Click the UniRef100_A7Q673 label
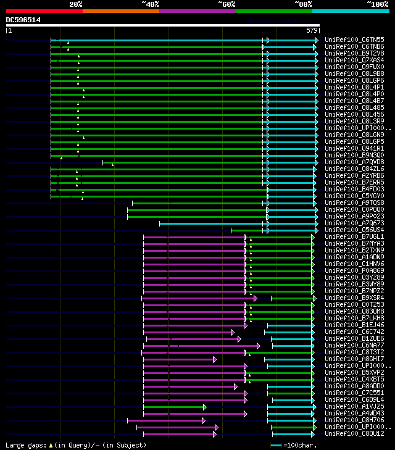The image size is (395, 450). pyautogui.click(x=354, y=223)
